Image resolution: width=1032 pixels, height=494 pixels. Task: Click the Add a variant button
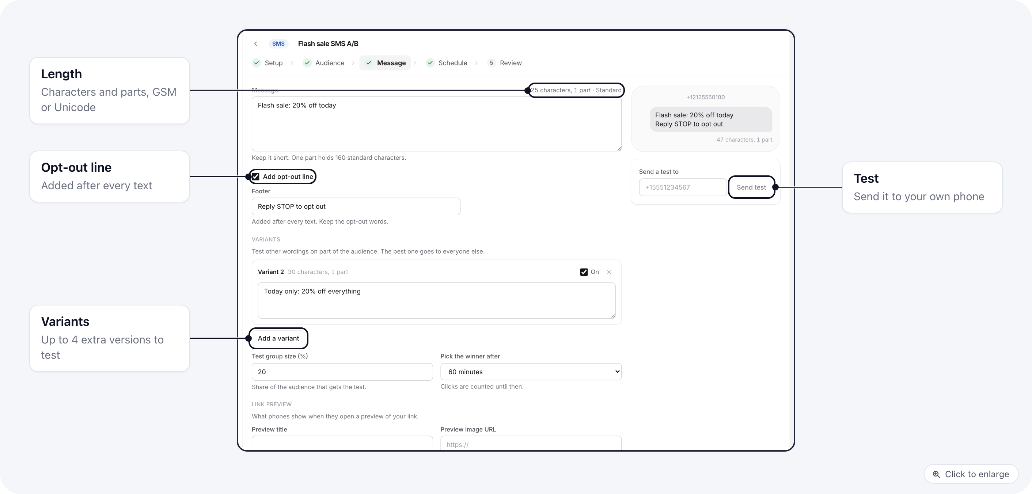click(x=278, y=338)
